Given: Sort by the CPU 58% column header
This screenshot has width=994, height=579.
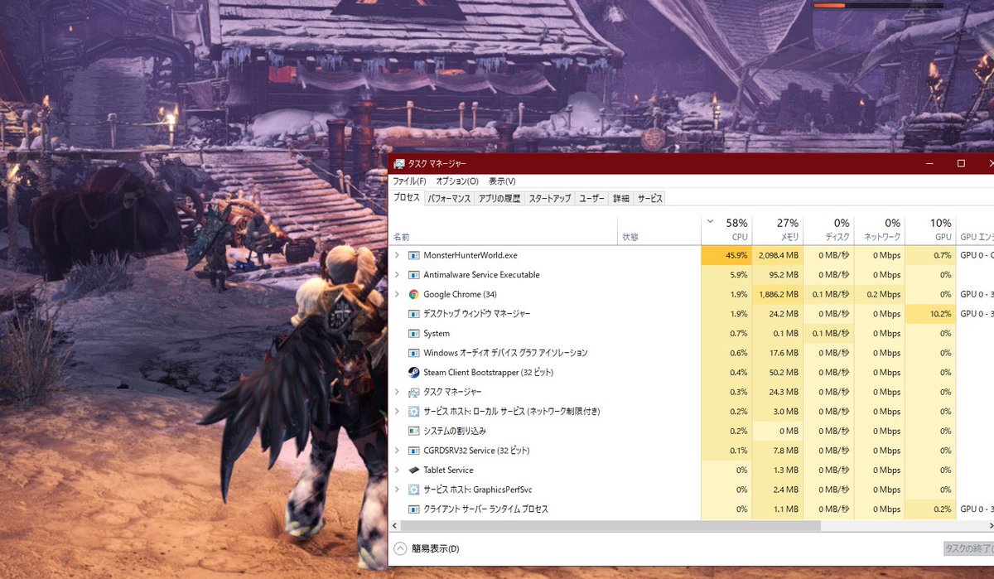Looking at the screenshot, I should click(x=726, y=229).
